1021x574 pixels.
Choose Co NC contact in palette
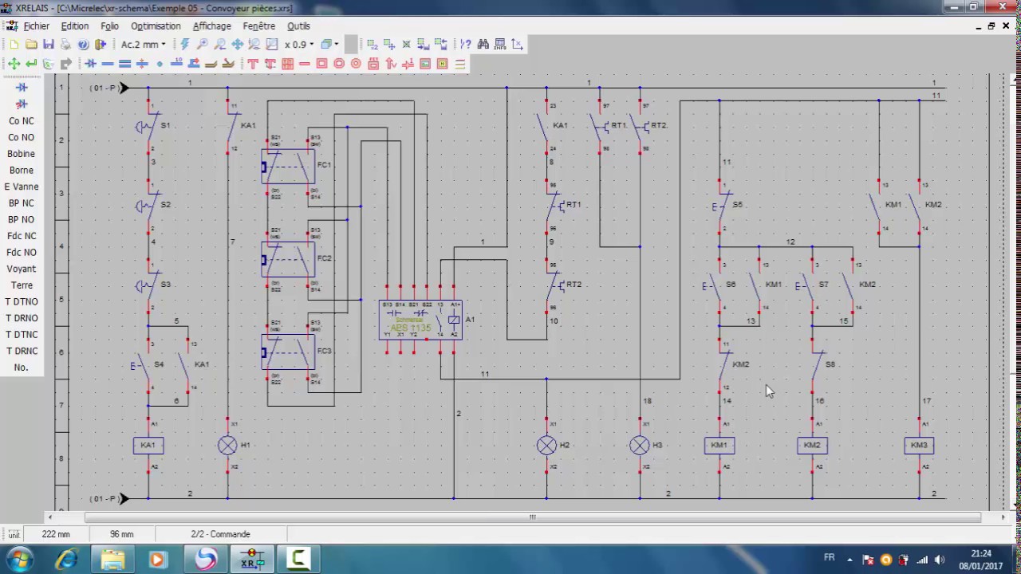point(22,121)
